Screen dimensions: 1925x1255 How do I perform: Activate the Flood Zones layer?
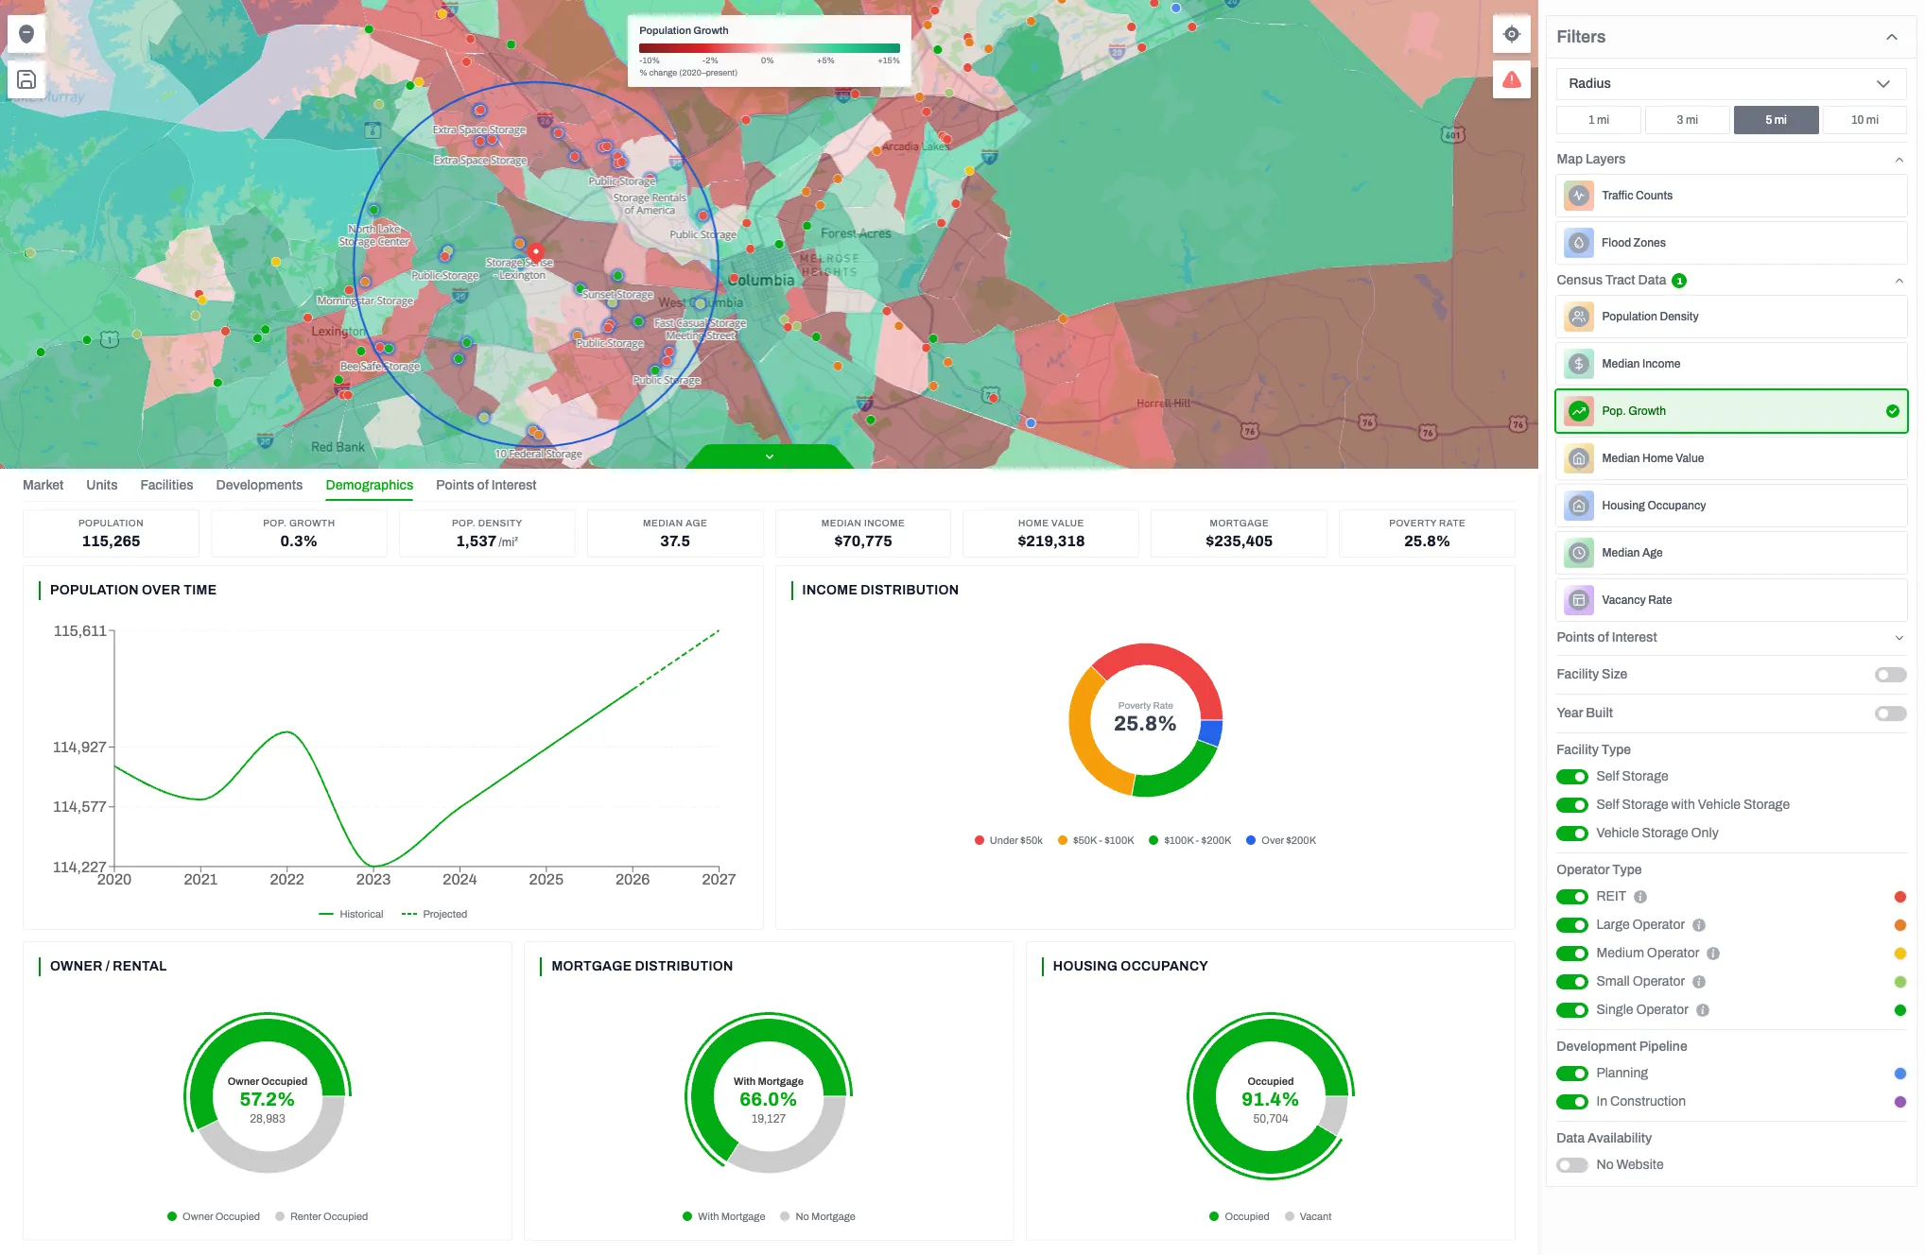(x=1730, y=243)
